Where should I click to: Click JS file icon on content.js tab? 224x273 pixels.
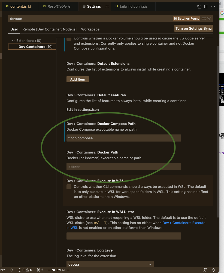[7, 6]
